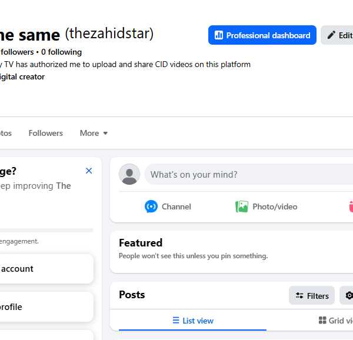Click the Posts heading

(x=132, y=295)
